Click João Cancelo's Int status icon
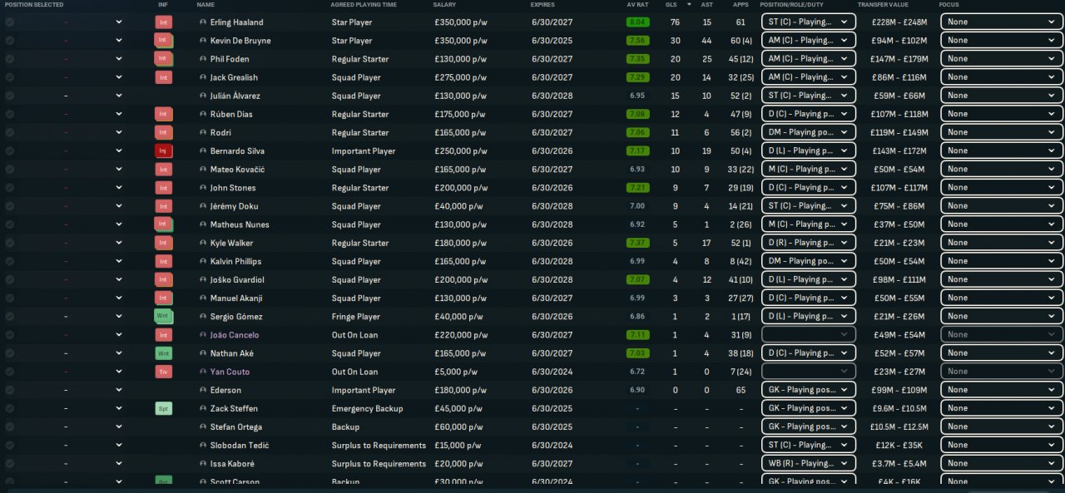 point(164,335)
